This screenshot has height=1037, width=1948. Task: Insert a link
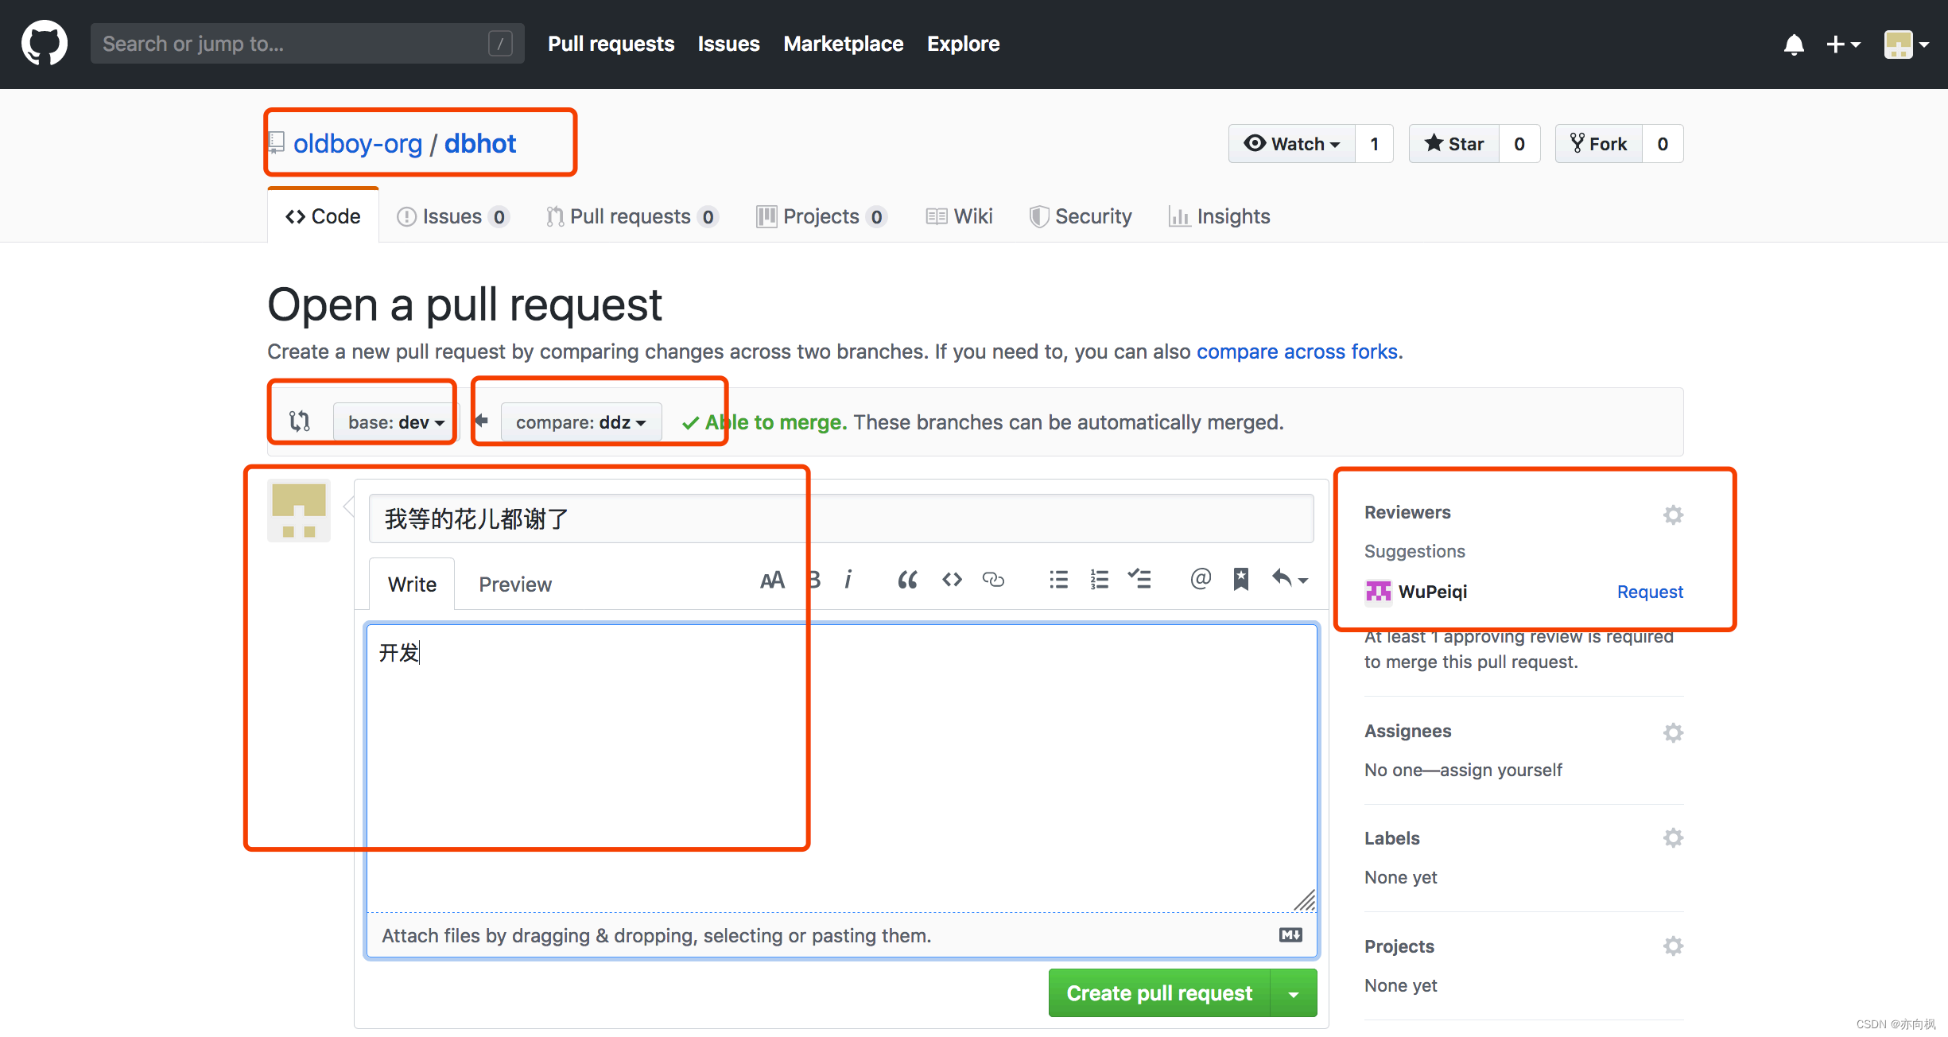click(994, 581)
